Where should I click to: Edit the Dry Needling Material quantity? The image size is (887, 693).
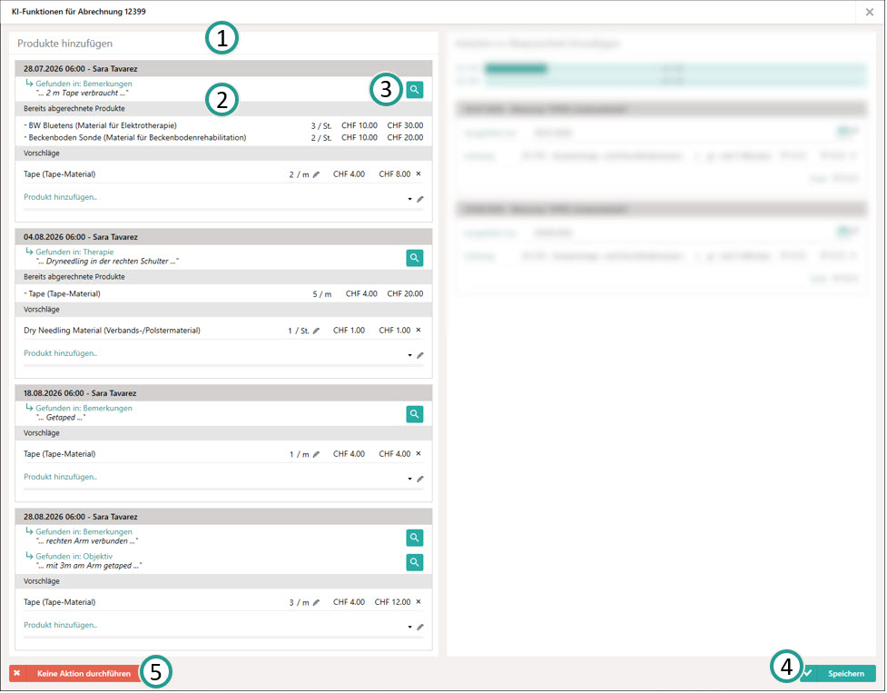[x=316, y=331]
